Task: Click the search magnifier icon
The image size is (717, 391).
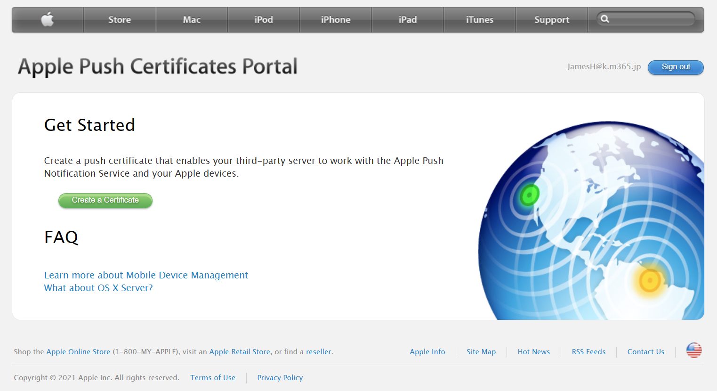Action: pyautogui.click(x=605, y=19)
